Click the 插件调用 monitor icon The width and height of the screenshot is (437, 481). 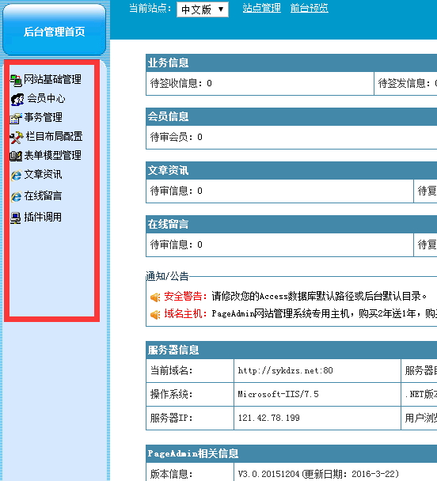(16, 218)
